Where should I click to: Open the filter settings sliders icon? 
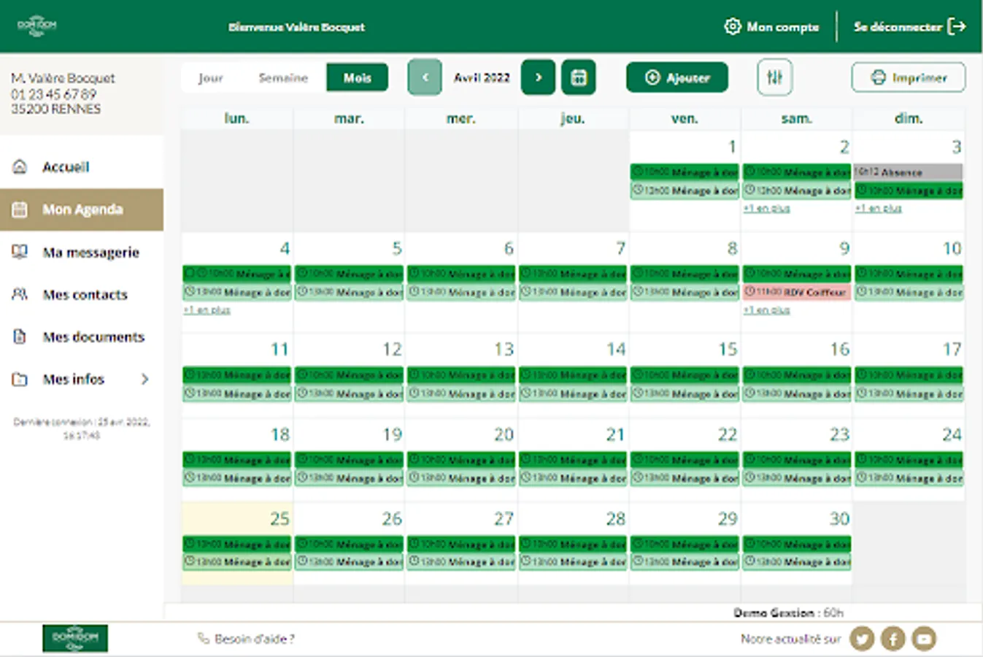pos(774,77)
